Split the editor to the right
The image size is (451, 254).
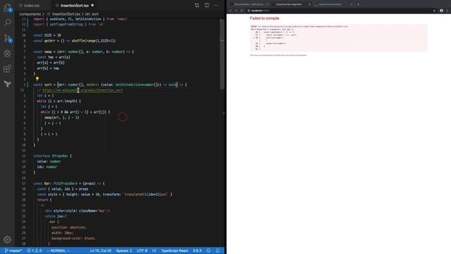tap(206, 5)
